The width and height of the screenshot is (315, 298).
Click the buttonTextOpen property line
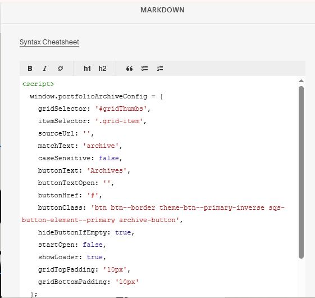76,183
